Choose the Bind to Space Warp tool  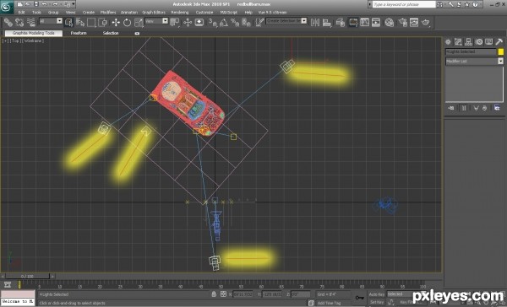click(31, 22)
